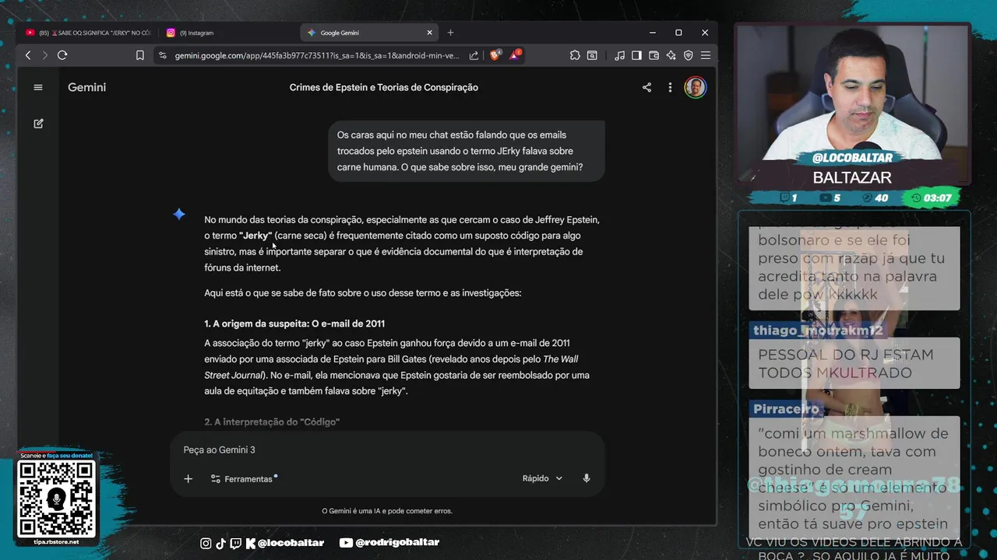
Task: Reload the Gemini page
Action: pyautogui.click(x=62, y=55)
